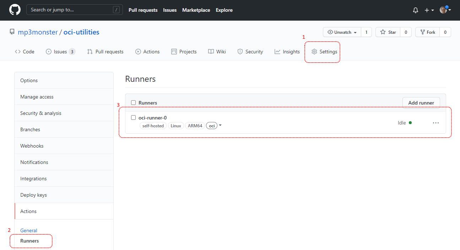
Task: Open the Insights tab
Action: [x=287, y=52]
